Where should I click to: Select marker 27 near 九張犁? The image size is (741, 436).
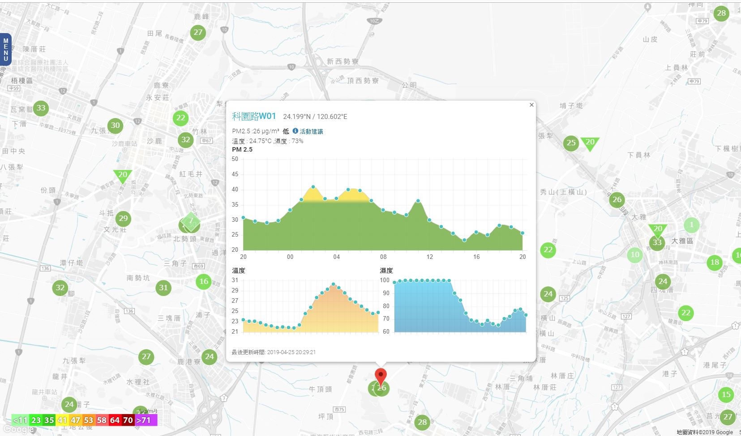146,357
